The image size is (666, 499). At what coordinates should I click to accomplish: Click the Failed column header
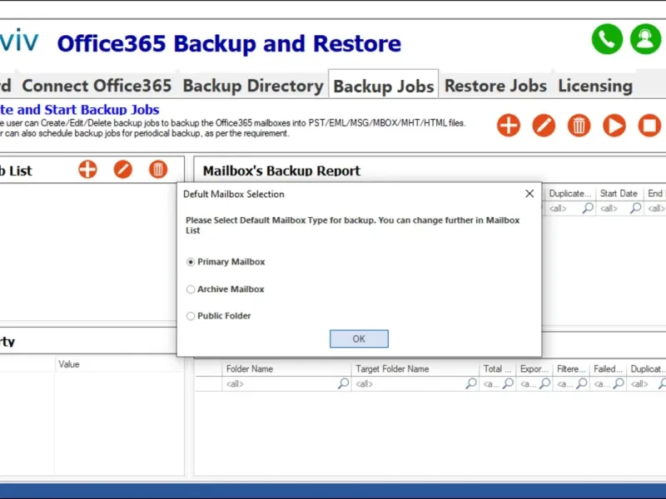click(608, 368)
